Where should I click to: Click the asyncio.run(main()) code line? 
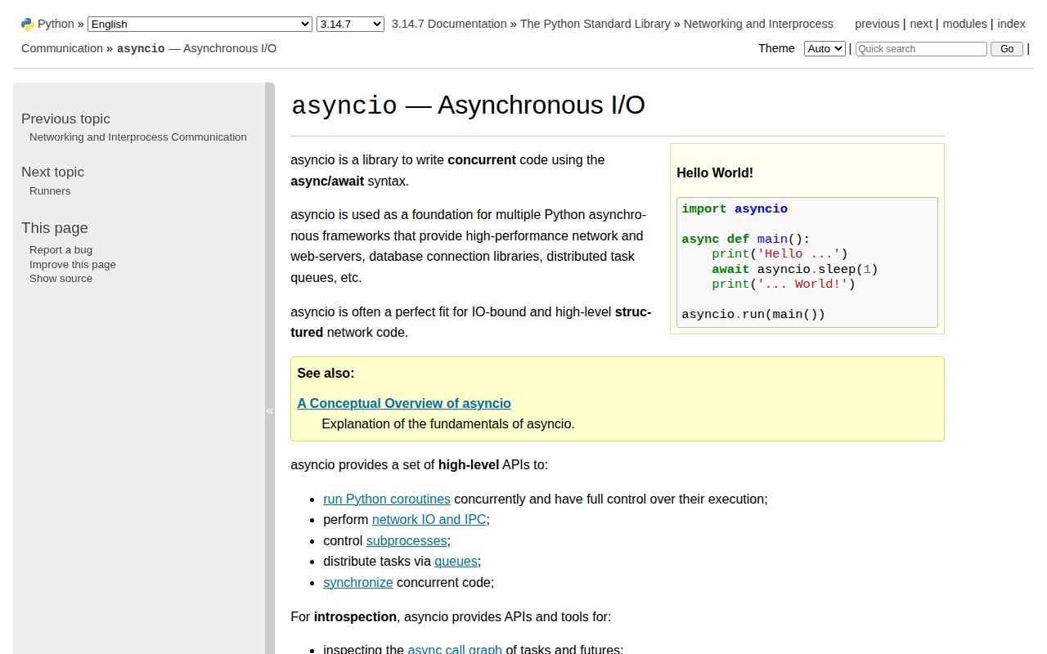tap(753, 314)
